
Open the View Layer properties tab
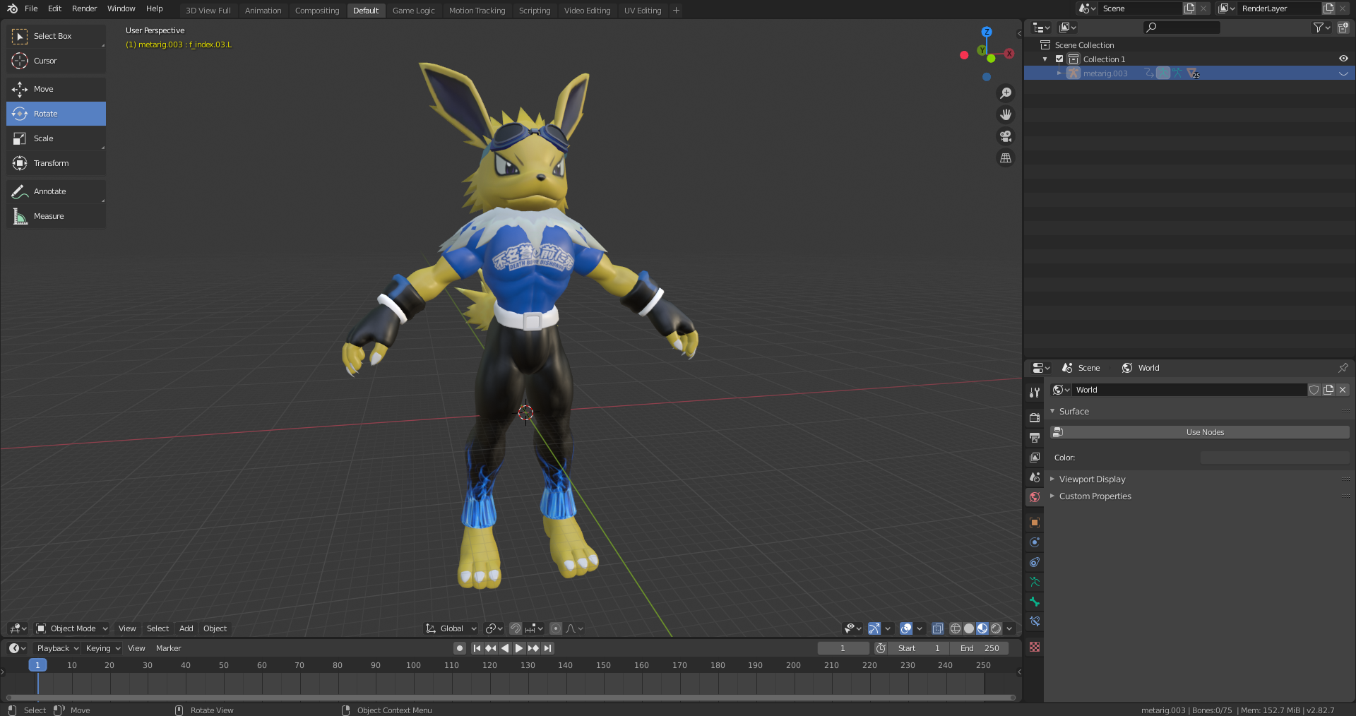point(1035,457)
